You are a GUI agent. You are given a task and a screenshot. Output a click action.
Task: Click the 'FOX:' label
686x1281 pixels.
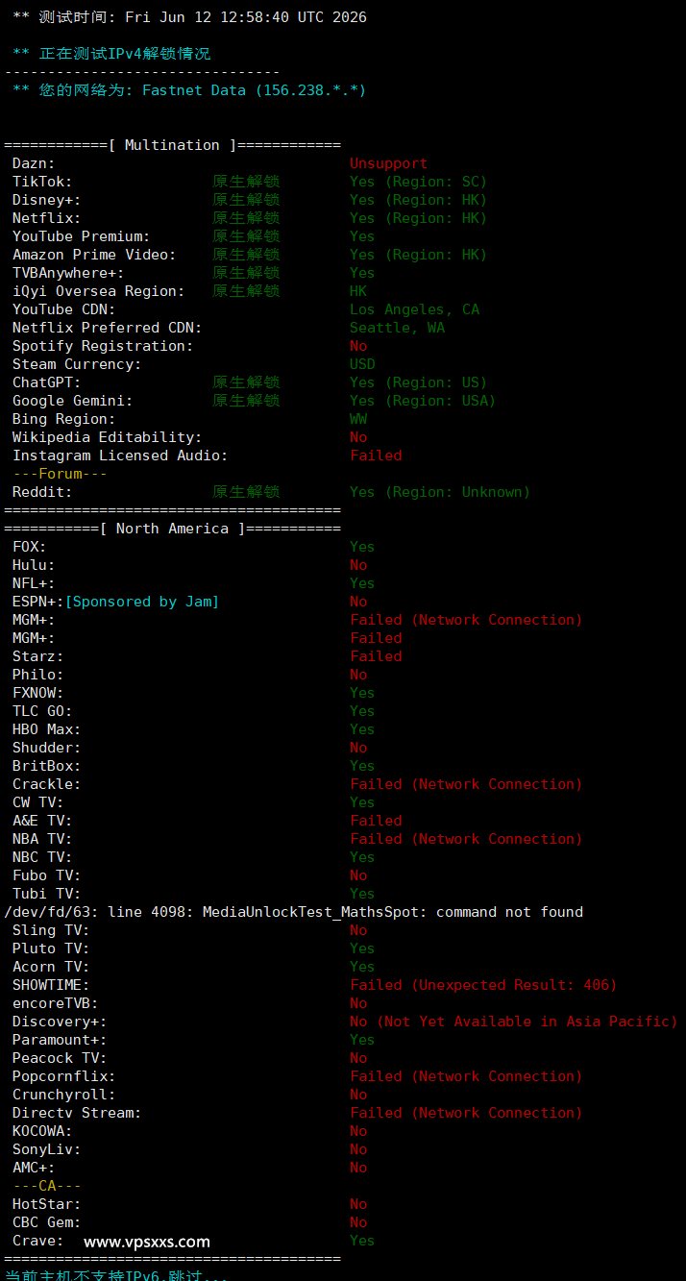click(29, 547)
